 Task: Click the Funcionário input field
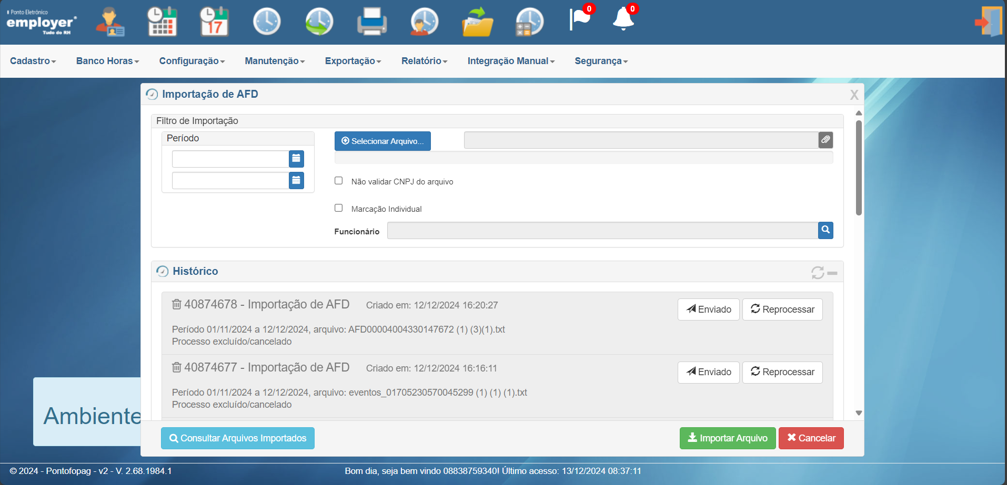602,230
